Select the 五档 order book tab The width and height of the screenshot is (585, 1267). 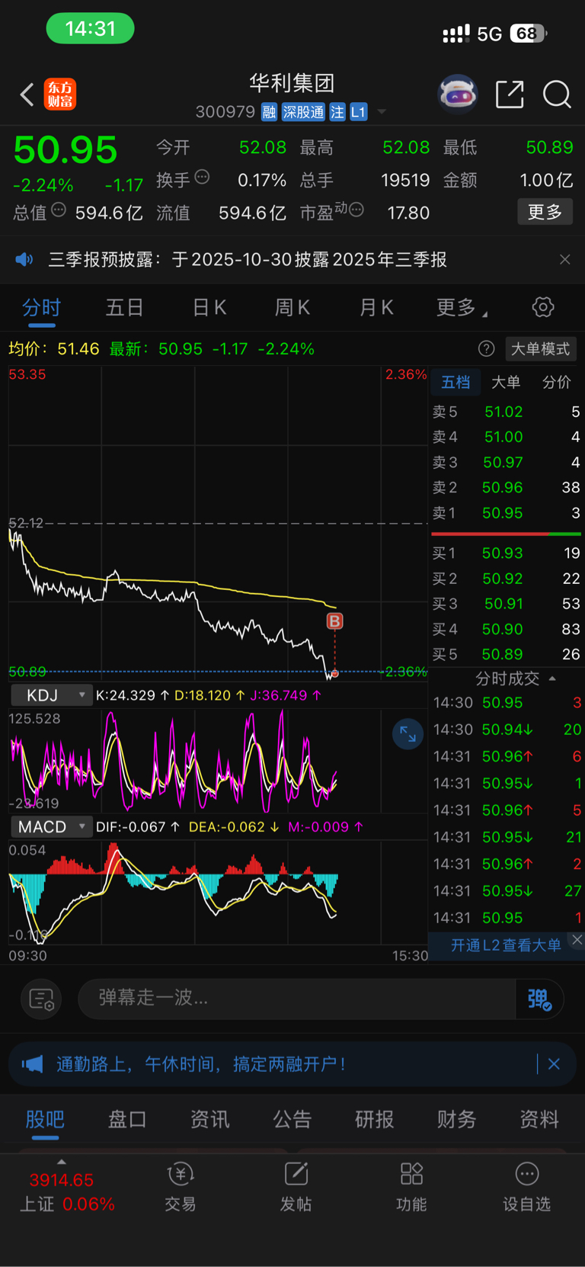(456, 382)
